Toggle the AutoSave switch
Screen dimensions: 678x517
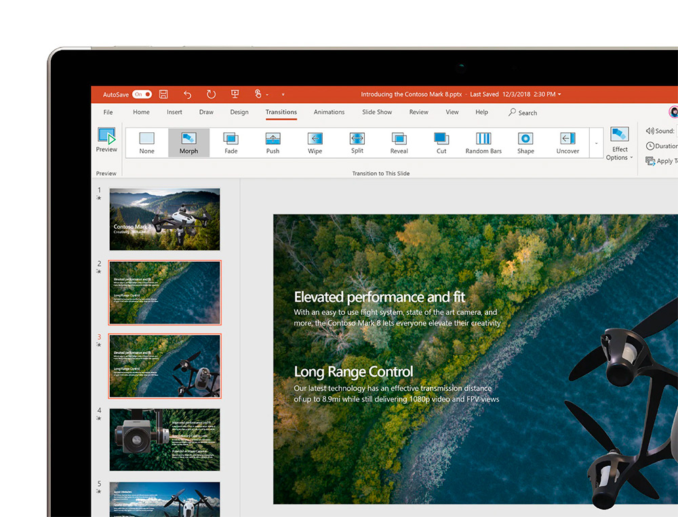(142, 94)
